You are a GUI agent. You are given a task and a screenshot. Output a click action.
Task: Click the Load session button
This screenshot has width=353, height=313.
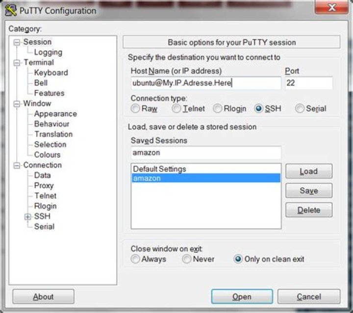309,171
